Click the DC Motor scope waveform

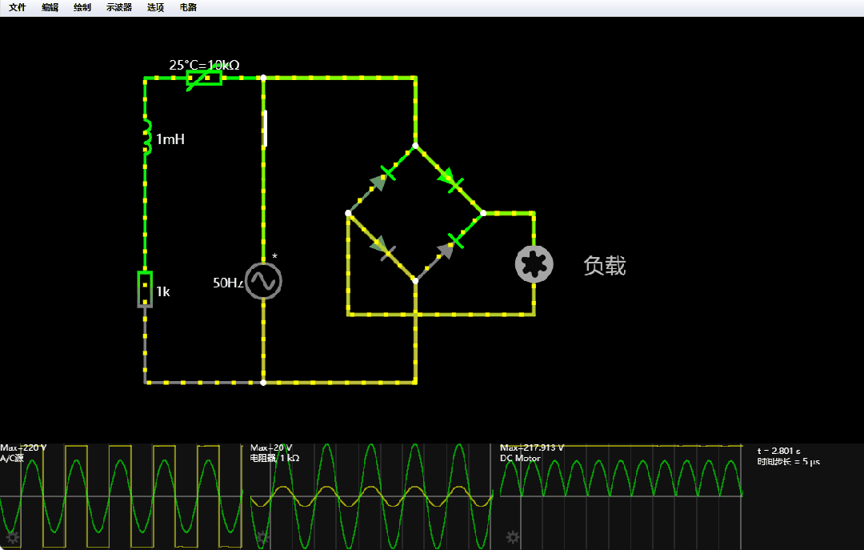tap(621, 496)
